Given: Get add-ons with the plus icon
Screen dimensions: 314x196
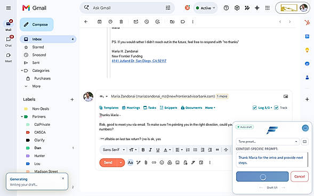Looking at the screenshot, I should [x=307, y=99].
